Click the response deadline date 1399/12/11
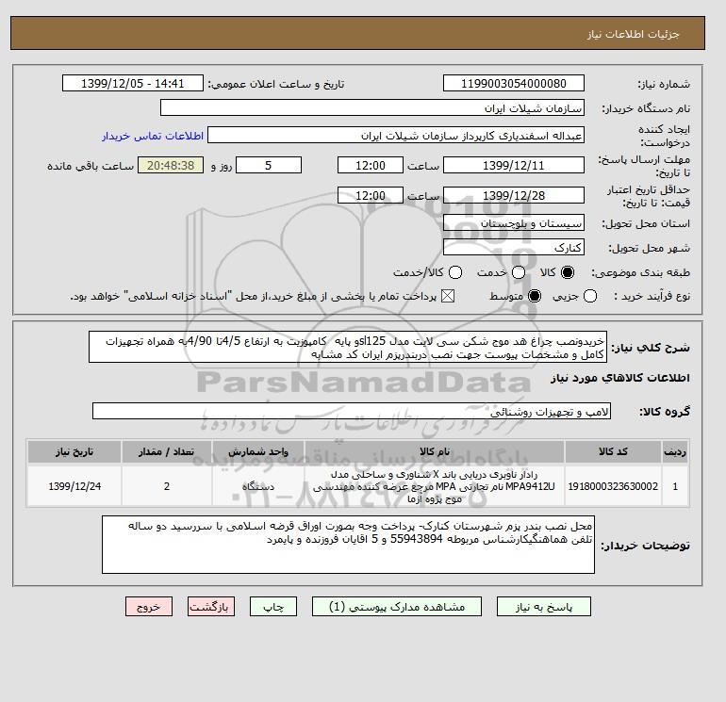This screenshot has height=702, width=726. point(514,165)
